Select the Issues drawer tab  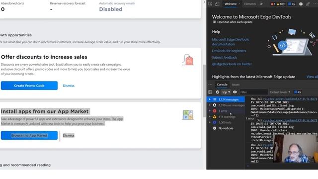(x=236, y=85)
